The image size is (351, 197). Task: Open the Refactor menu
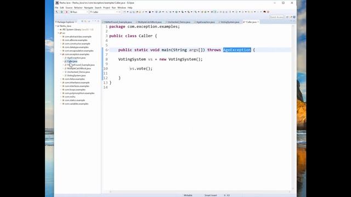(78, 8)
